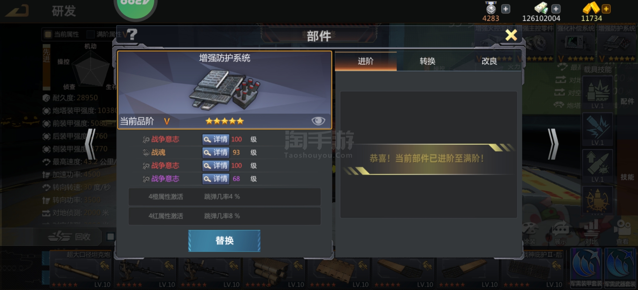This screenshot has height=290, width=638.
Task: Open 详情 for purple 战争意志 level 68
Action: click(216, 179)
